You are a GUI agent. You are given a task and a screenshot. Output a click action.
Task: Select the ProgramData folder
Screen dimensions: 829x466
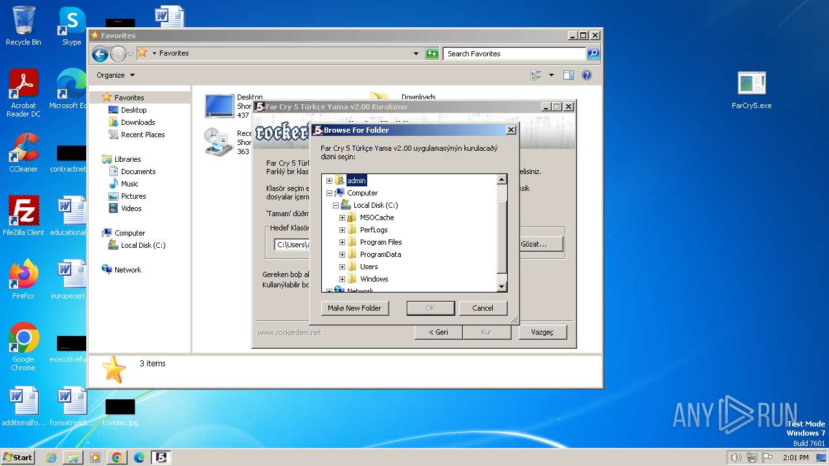pos(380,254)
